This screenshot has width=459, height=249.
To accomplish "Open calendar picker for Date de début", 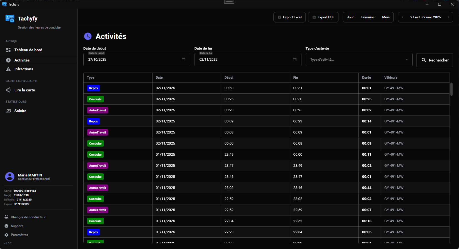I will pyautogui.click(x=184, y=60).
